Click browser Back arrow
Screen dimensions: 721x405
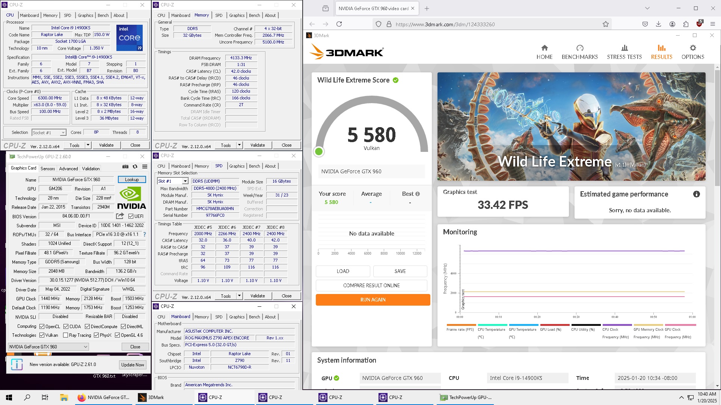[x=312, y=24]
